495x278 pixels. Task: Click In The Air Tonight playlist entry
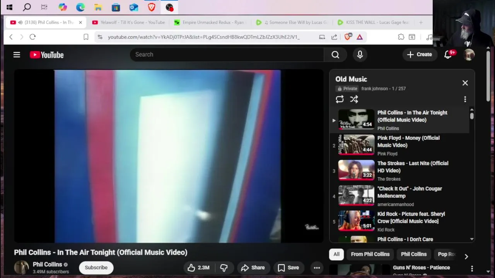tap(399, 120)
